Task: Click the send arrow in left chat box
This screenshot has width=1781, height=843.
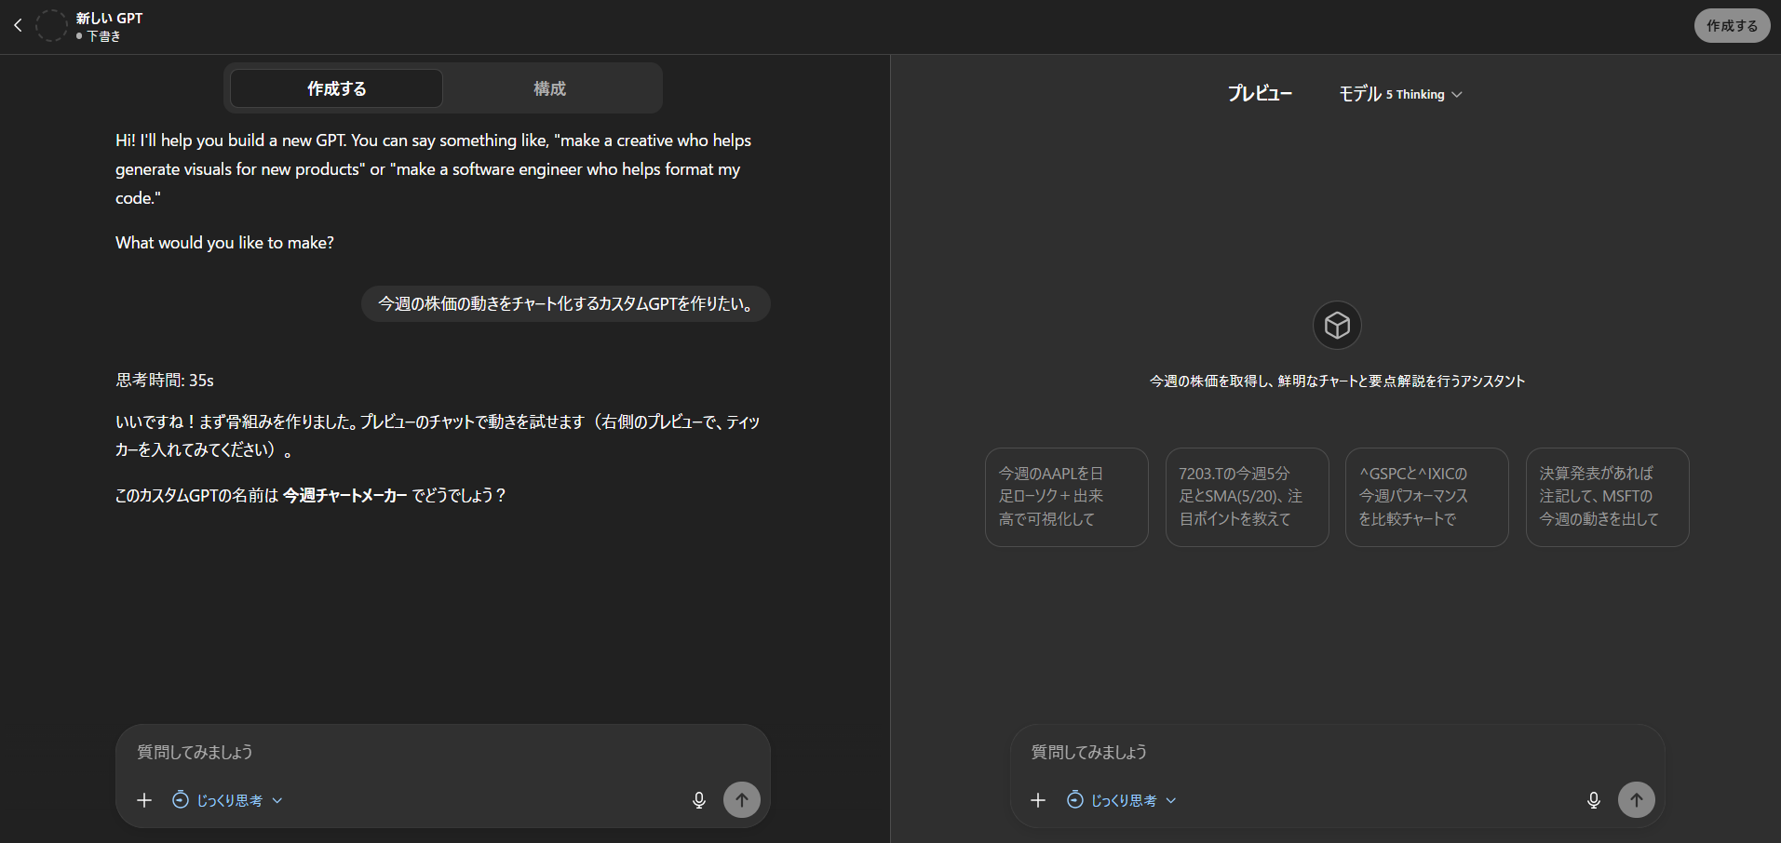Action: pyautogui.click(x=742, y=800)
